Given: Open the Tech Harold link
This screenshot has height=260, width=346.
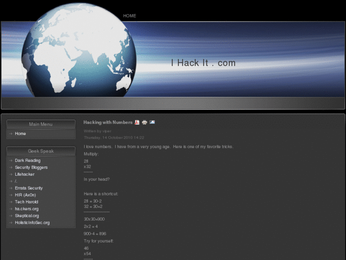Looking at the screenshot, I should 27,202.
